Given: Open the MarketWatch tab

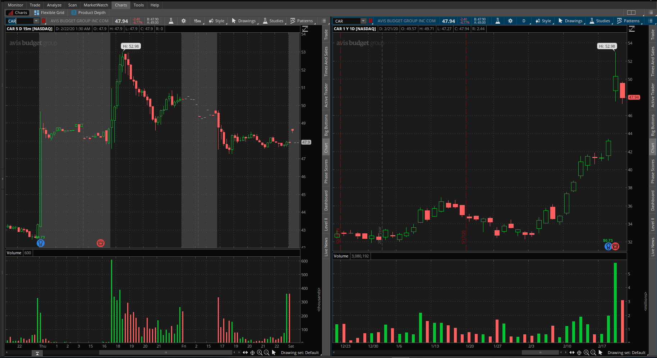Looking at the screenshot, I should pyautogui.click(x=96, y=5).
